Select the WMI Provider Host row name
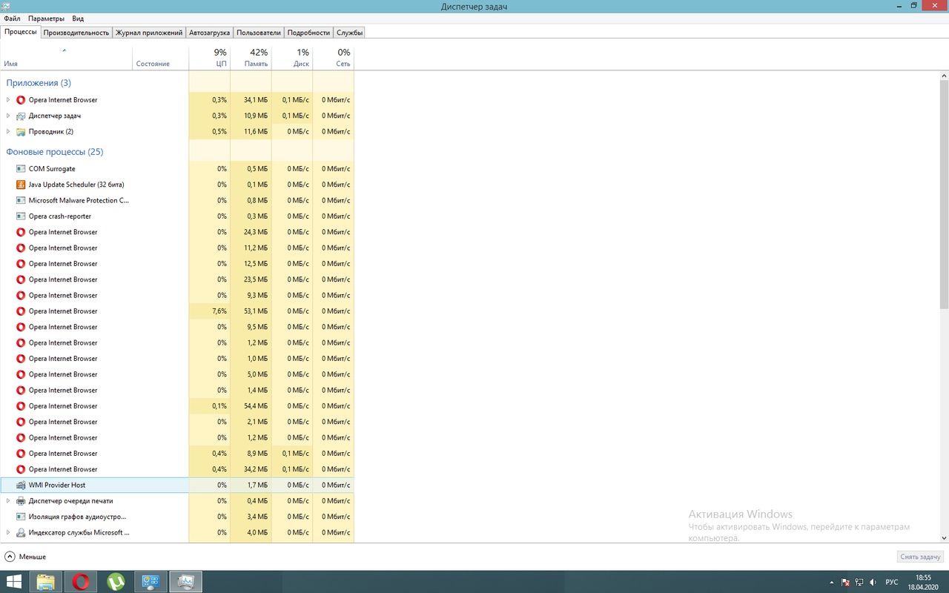 point(57,485)
